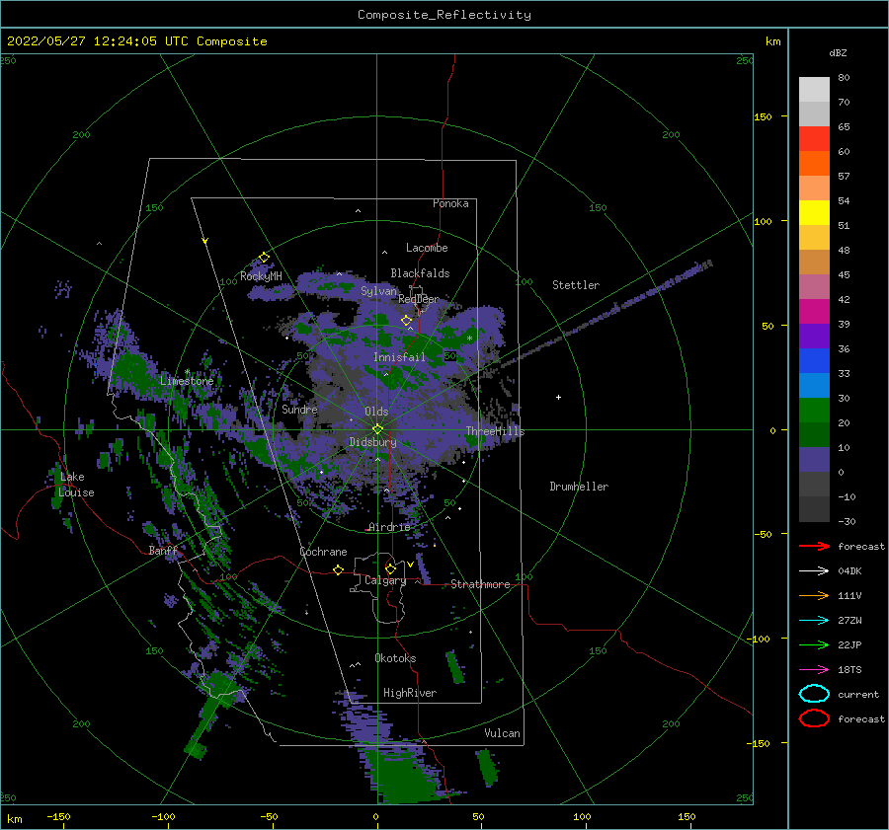This screenshot has height=830, width=889.
Task: Click the Lake Louise label
Action: (76, 485)
